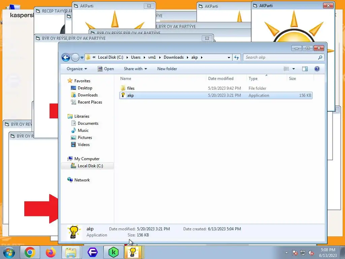Click the Users breadcrumb segment
345x259 pixels.
(135, 57)
